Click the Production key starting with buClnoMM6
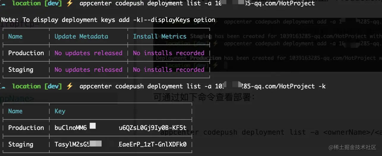382x156 pixels. click(121, 128)
